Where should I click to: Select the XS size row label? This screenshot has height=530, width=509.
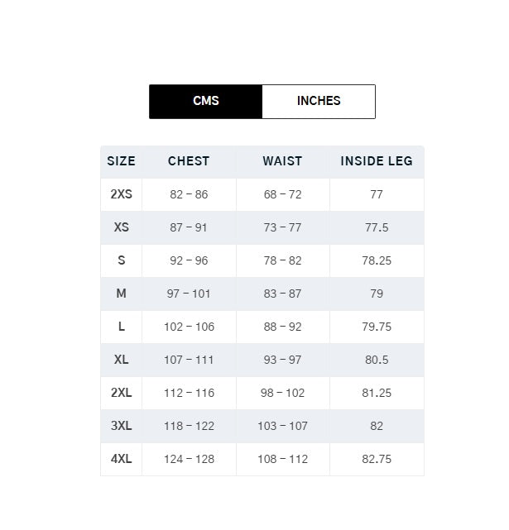pos(121,227)
